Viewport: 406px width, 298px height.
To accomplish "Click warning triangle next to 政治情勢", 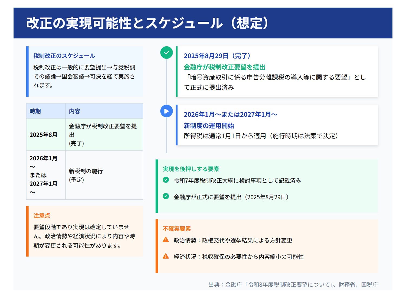I will point(166,240).
